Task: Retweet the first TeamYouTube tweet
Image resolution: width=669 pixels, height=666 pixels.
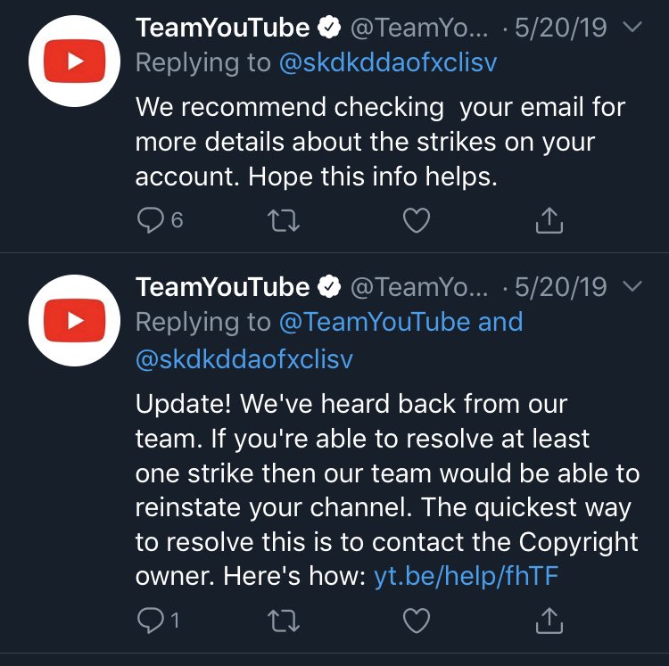Action: coord(283,219)
